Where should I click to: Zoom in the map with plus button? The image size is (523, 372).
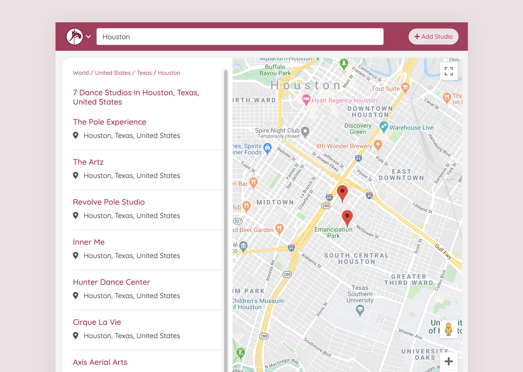(x=448, y=362)
